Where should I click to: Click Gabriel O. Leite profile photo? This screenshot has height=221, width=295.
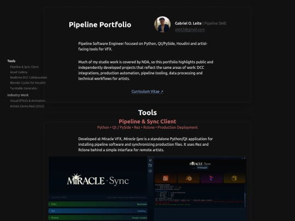tap(162, 24)
